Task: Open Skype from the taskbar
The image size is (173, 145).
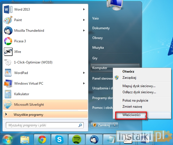Action: pyautogui.click(x=59, y=139)
